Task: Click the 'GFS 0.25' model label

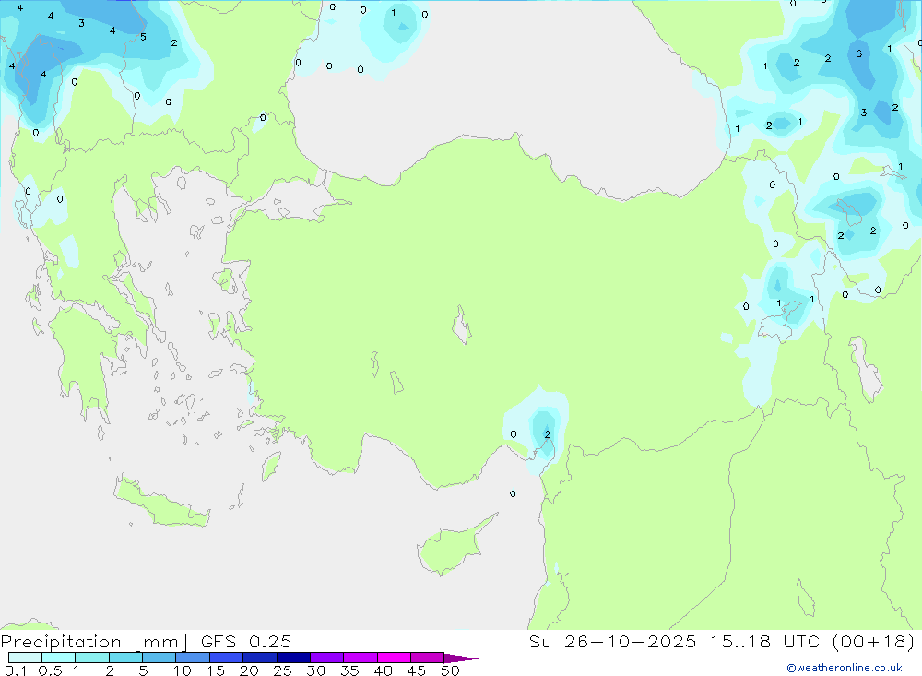Action: (x=246, y=642)
